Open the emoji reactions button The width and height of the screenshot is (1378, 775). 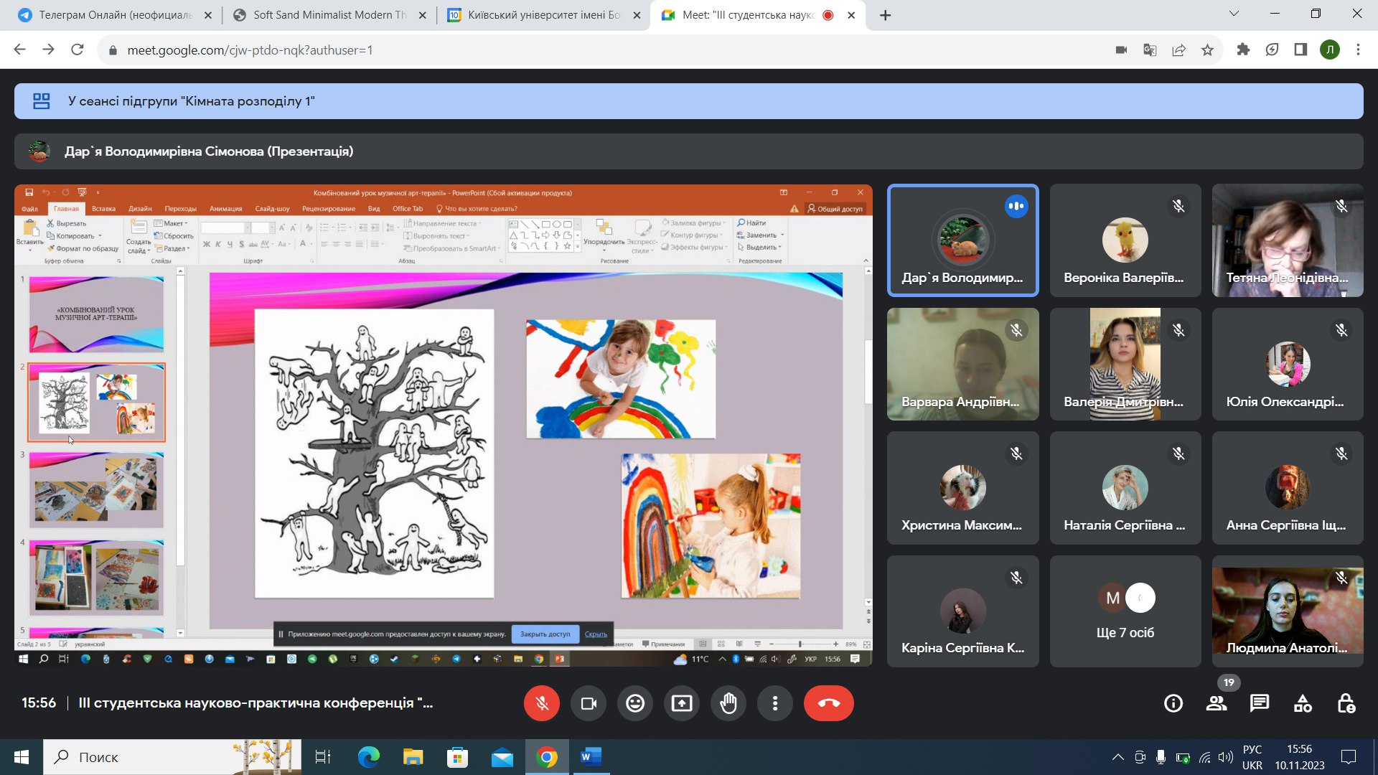coord(635,703)
